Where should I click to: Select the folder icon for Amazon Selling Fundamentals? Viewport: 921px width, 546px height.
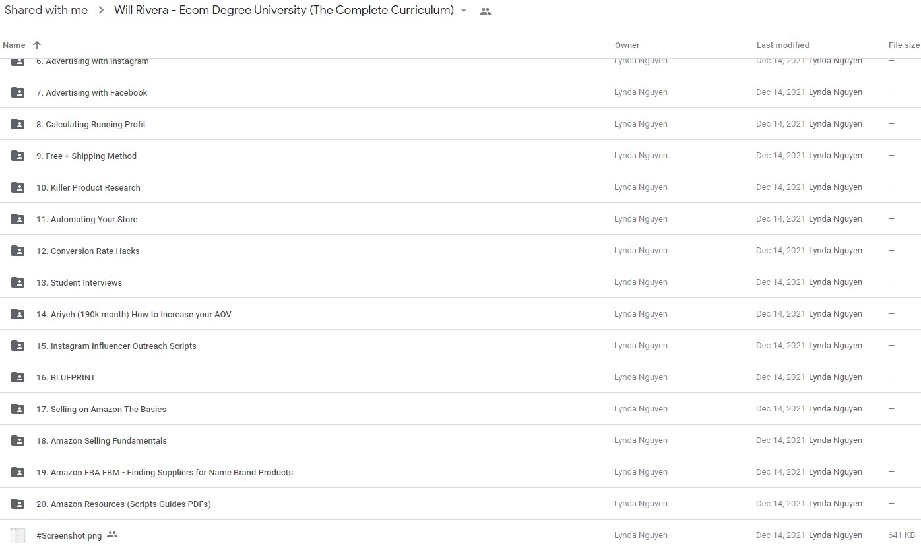pyautogui.click(x=18, y=440)
